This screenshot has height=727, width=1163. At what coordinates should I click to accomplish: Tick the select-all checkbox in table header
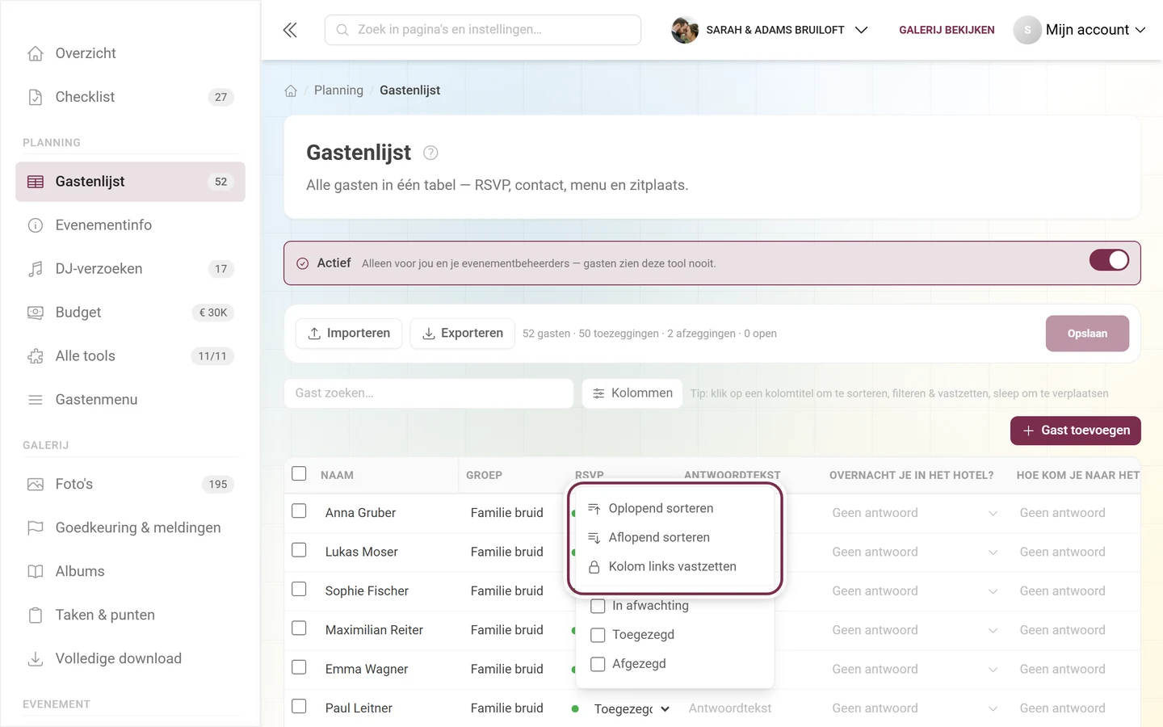click(x=299, y=474)
